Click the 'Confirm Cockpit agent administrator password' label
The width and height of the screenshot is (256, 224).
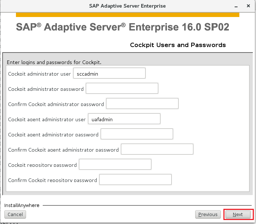[63, 150]
